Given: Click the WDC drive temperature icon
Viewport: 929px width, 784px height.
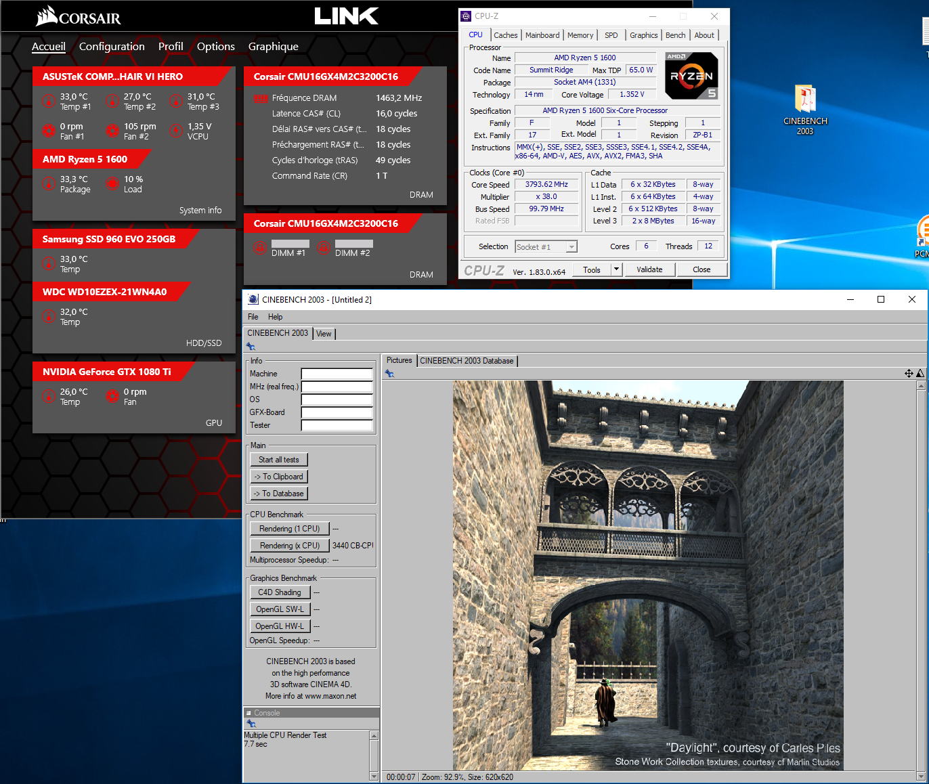Looking at the screenshot, I should 49,317.
